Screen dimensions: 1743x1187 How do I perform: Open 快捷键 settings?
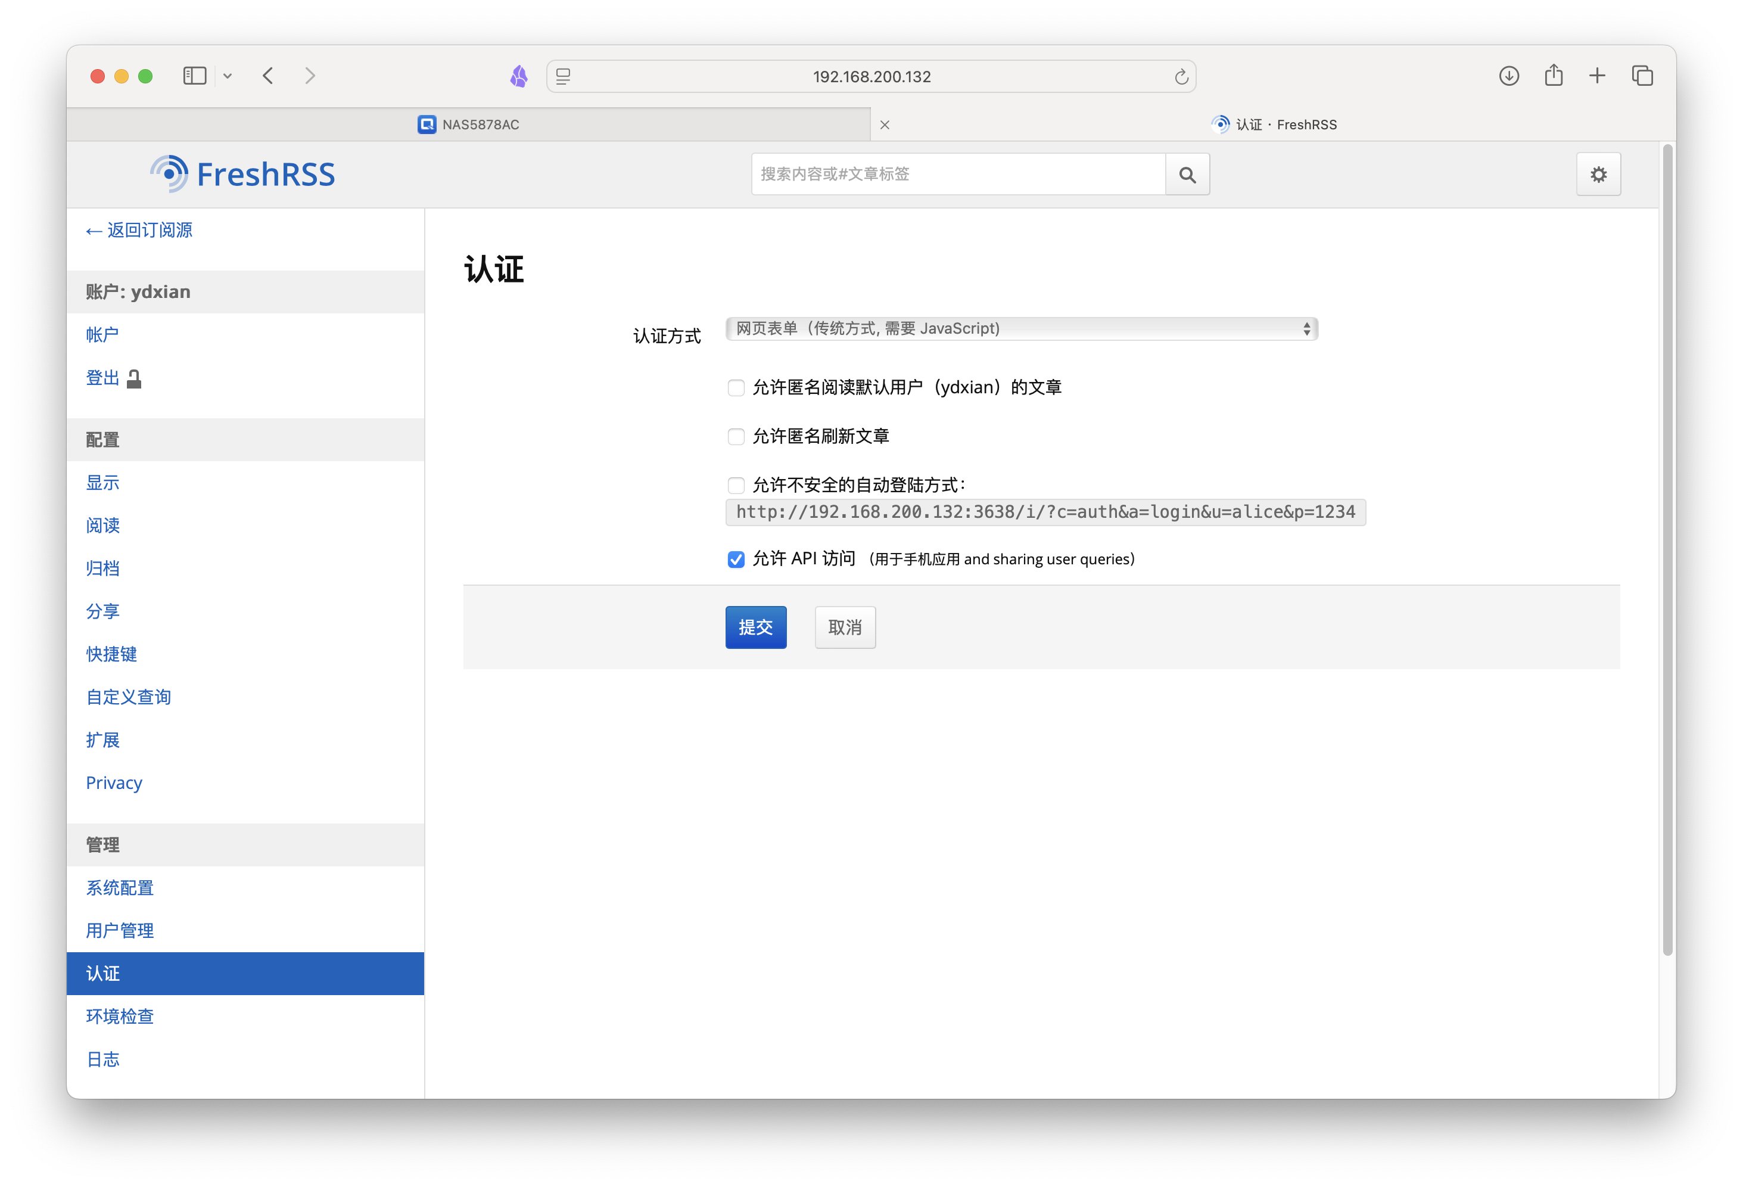[111, 654]
